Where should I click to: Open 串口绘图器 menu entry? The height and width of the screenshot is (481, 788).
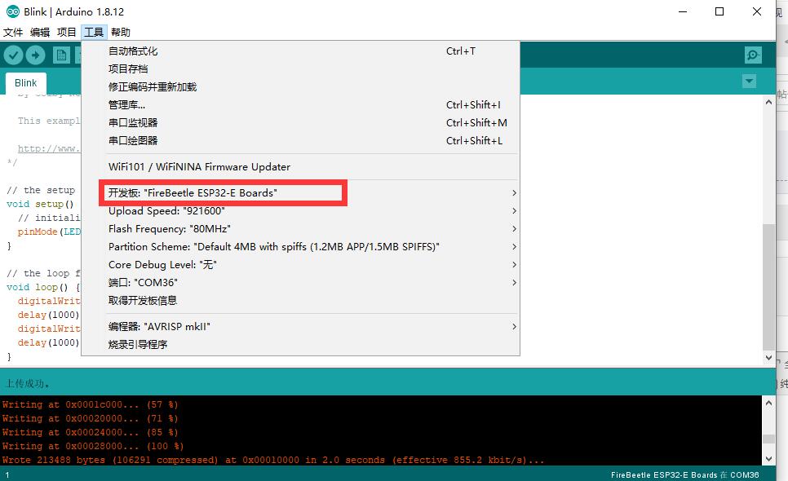[x=300, y=140]
